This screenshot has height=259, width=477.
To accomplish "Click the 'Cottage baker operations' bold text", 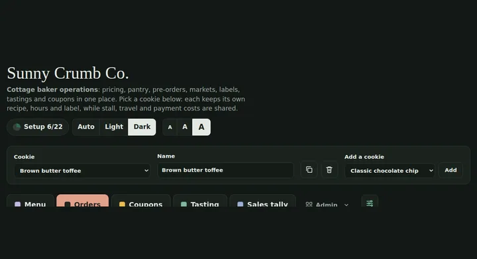I will pyautogui.click(x=52, y=89).
